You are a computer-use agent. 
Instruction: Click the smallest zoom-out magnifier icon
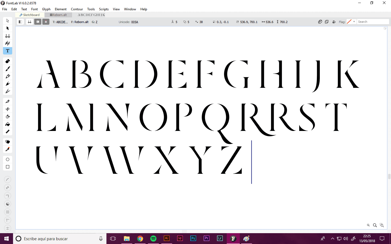pos(368,225)
